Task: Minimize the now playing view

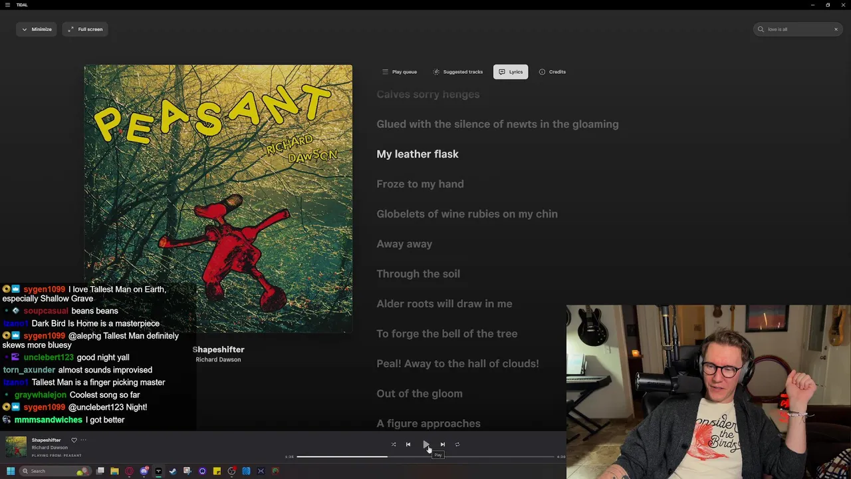Action: click(x=36, y=29)
